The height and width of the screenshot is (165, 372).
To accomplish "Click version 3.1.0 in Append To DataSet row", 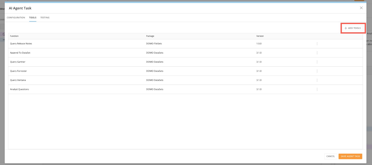I will point(259,53).
